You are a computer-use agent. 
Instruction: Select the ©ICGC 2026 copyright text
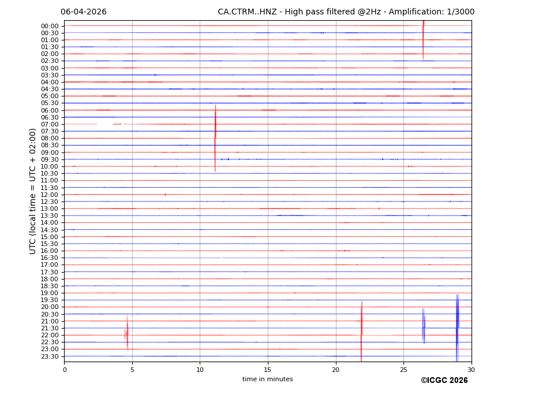[444, 381]
